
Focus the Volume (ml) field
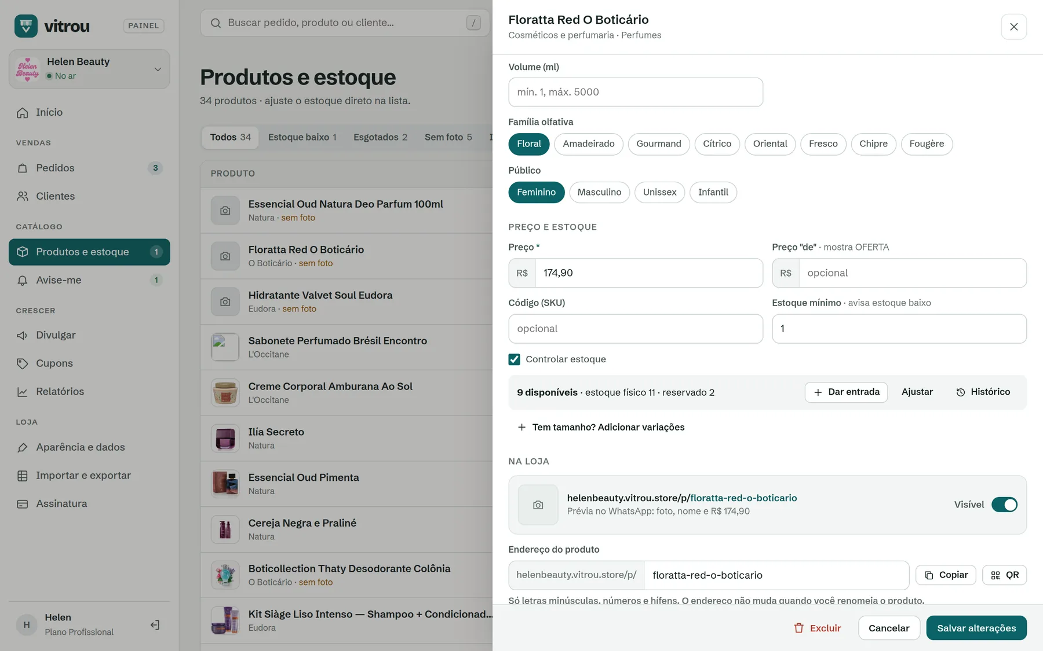(636, 93)
